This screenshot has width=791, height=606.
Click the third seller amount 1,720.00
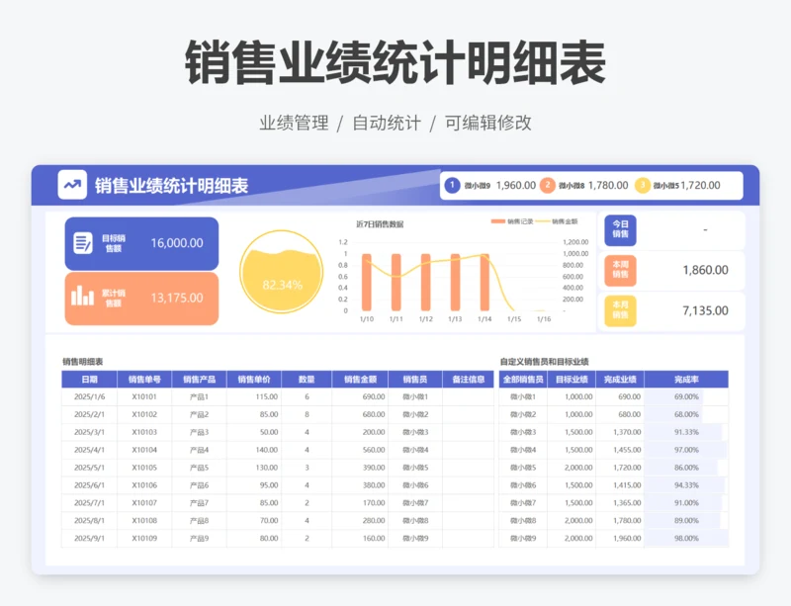700,185
